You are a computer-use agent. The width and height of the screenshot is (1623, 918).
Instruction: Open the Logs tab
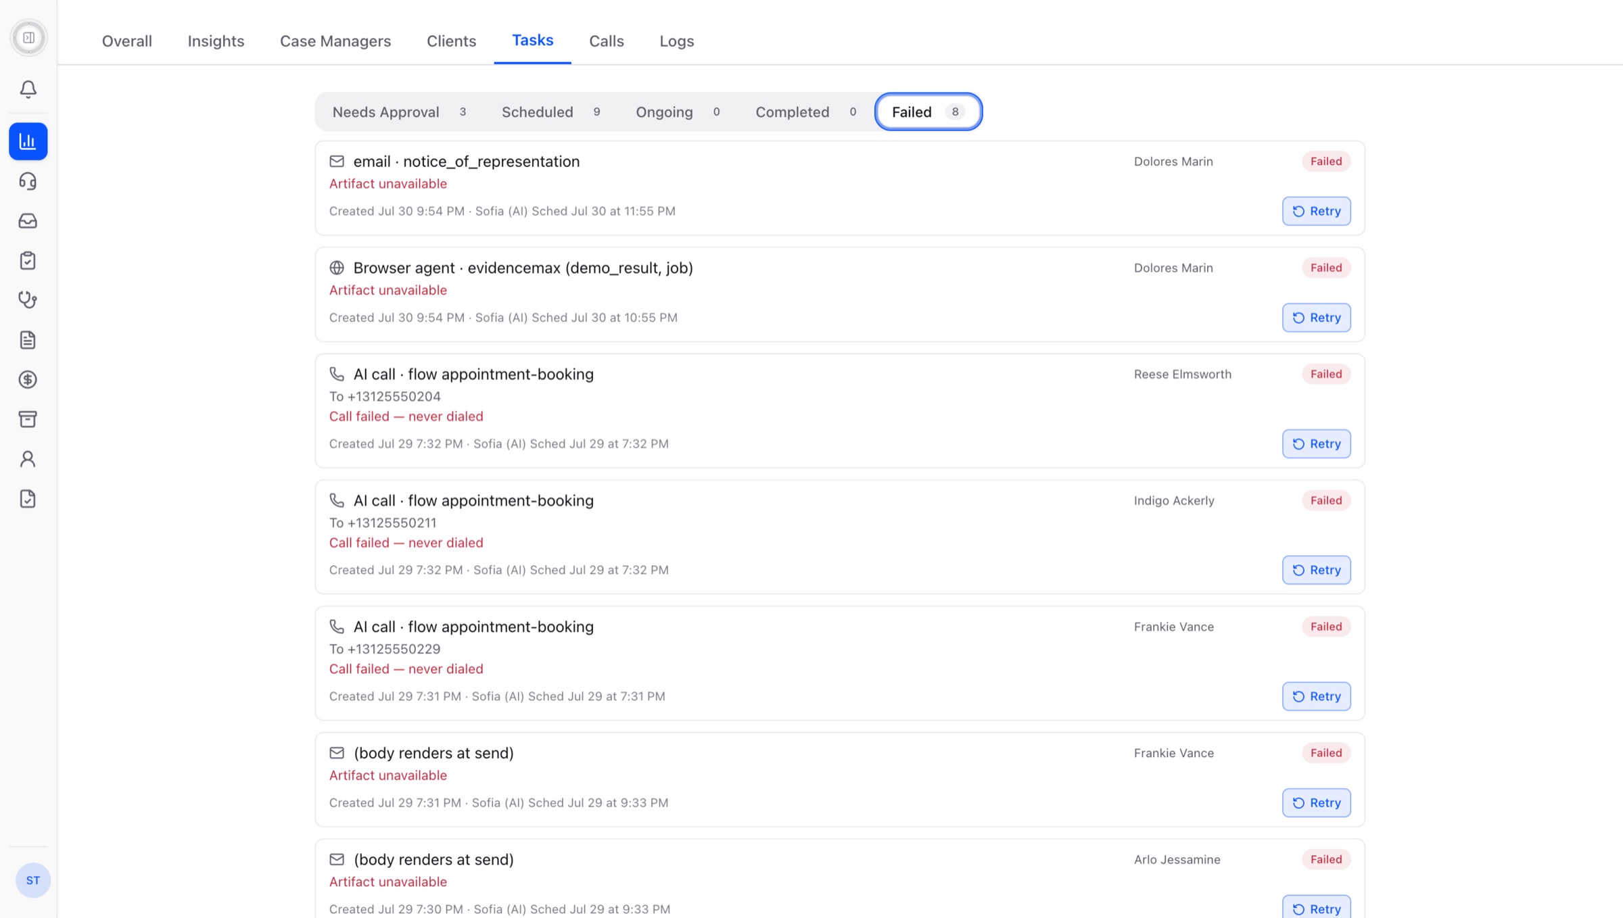point(677,41)
